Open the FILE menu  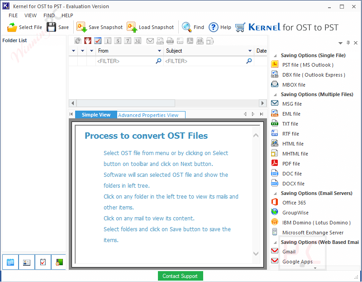[x=13, y=15]
